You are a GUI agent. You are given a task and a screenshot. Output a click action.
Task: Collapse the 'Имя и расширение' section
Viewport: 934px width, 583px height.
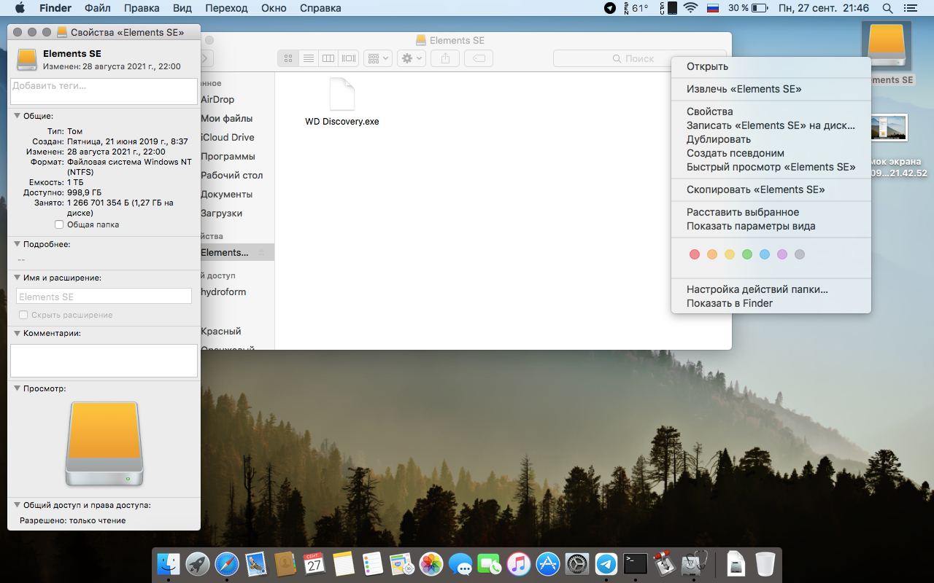coord(17,278)
